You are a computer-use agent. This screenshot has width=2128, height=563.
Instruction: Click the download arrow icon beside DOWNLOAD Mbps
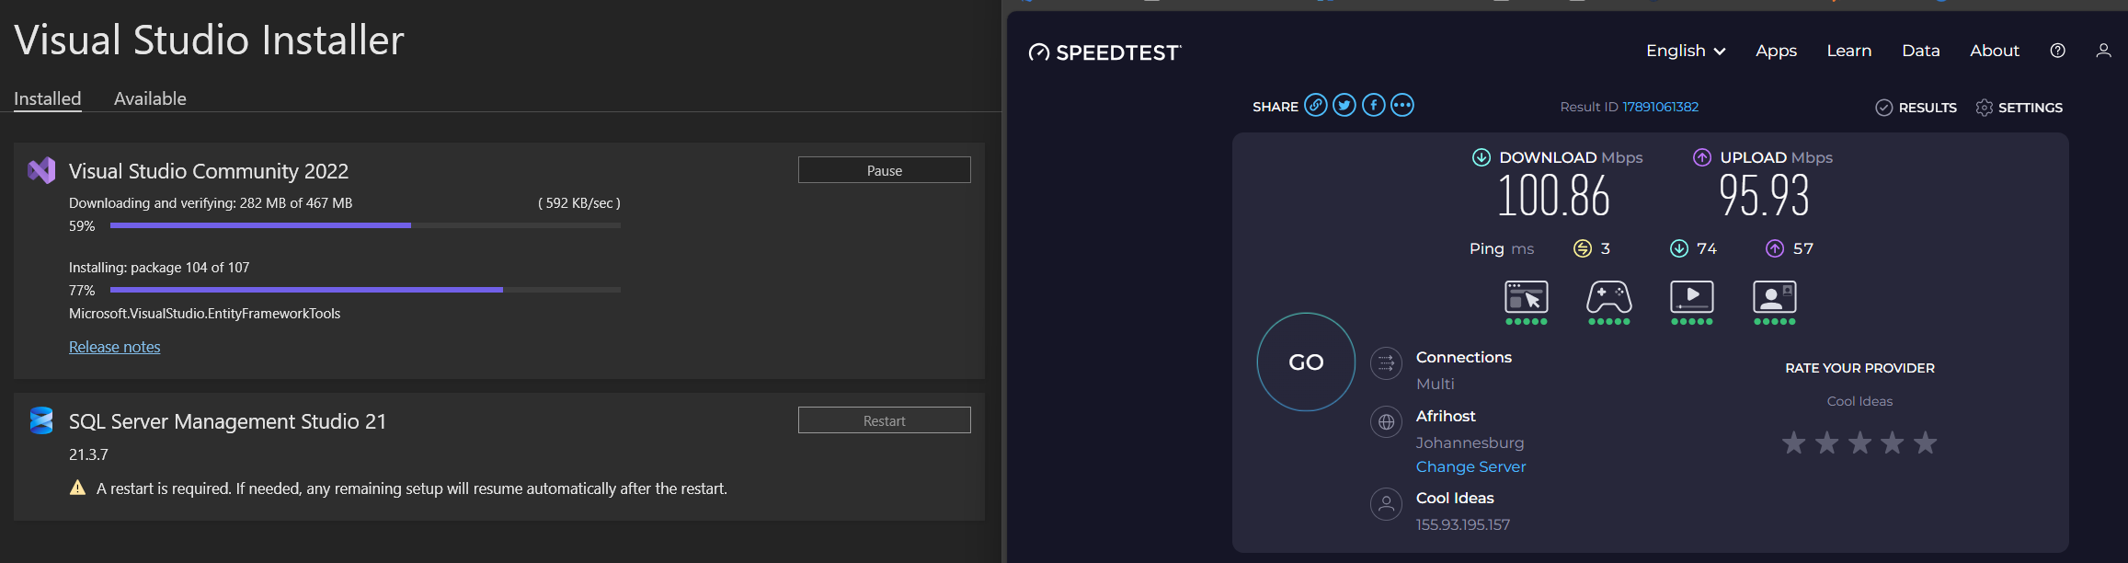(x=1482, y=157)
